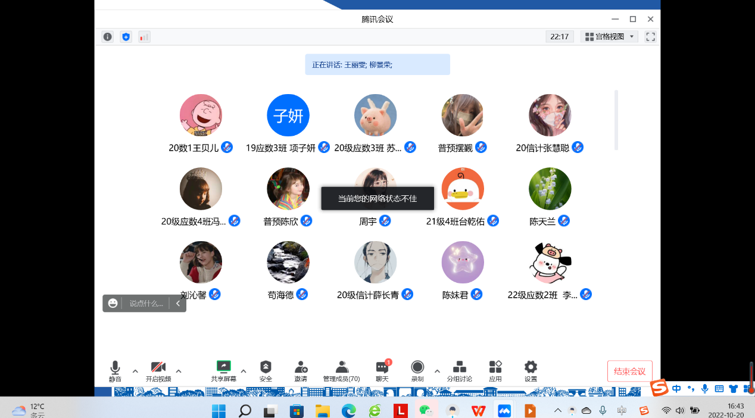
Task: Open Breakout Rooms (分组讨论)
Action: click(459, 371)
